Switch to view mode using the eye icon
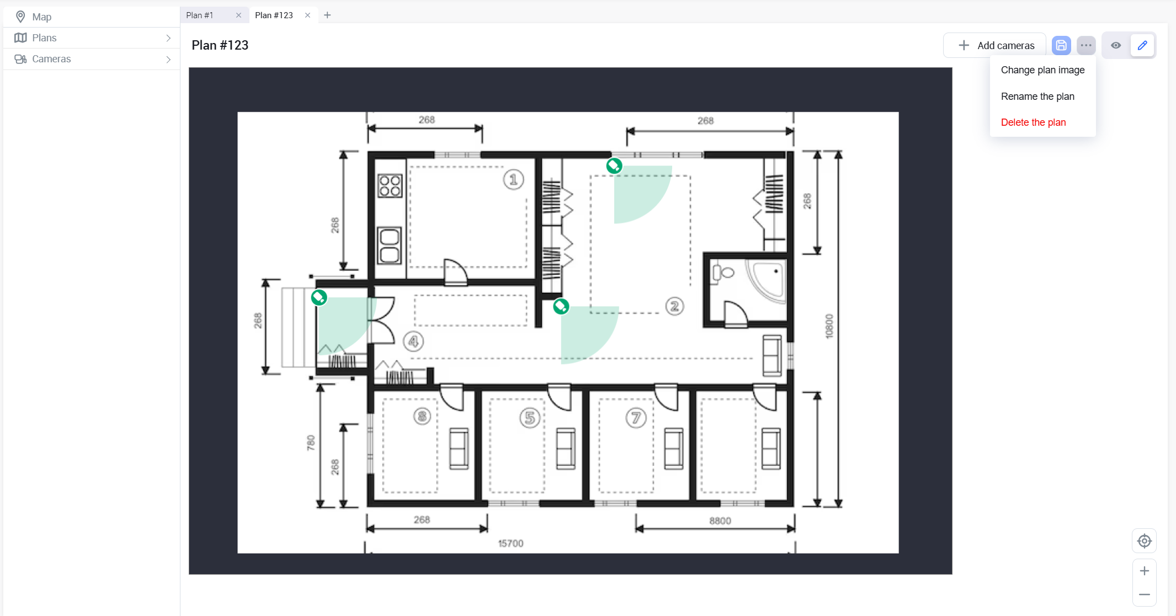 (1115, 45)
